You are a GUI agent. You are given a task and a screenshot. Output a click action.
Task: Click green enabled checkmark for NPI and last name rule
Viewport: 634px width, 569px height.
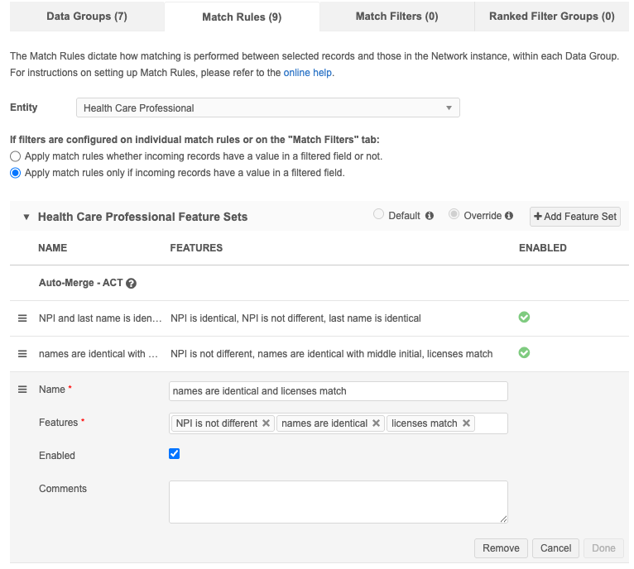pos(524,318)
